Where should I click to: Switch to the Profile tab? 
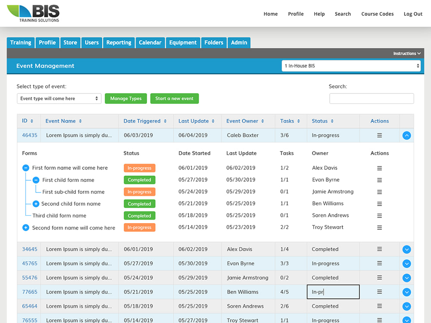click(x=47, y=43)
